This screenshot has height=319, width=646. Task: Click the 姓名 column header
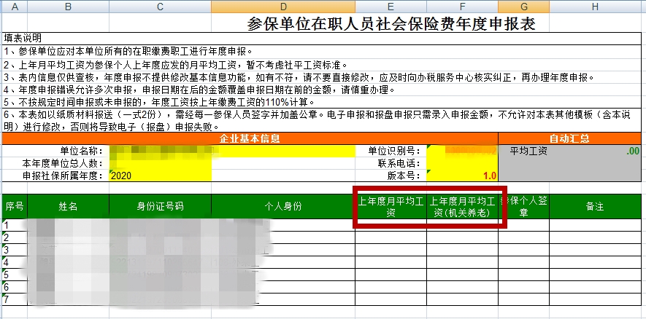69,206
